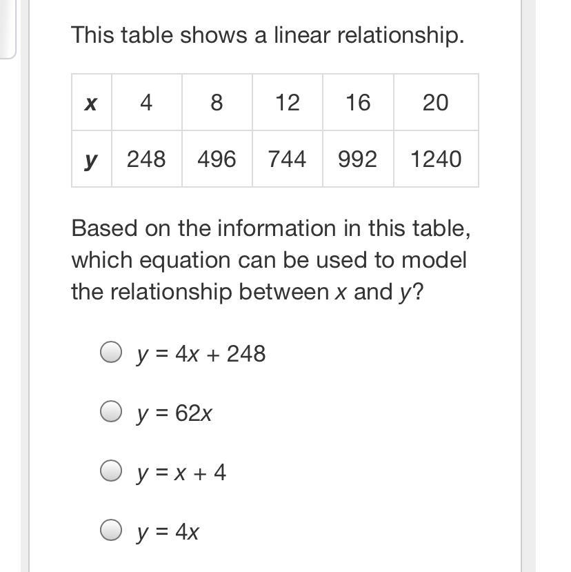Screen dimensions: 571x572
Task: Choose the y = 62x radio button
Action: 111,411
